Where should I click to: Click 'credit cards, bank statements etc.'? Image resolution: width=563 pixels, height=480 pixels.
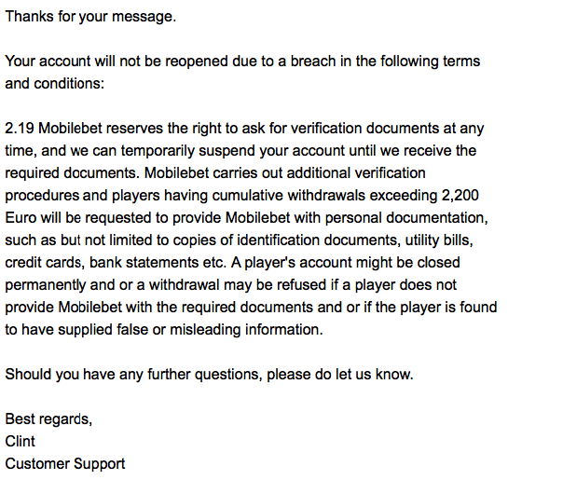point(116,263)
